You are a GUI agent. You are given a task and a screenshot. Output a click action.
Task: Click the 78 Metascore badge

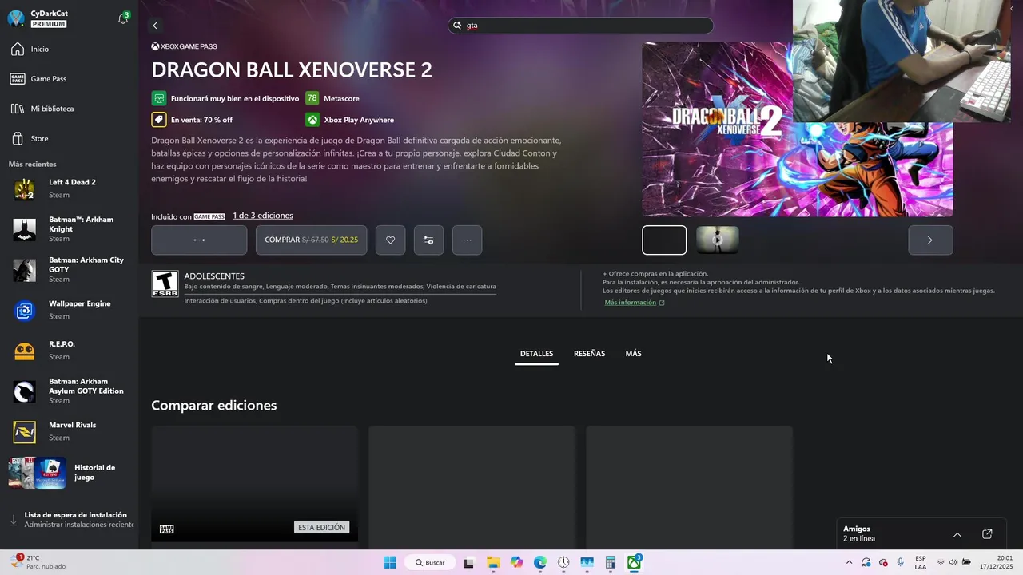[312, 98]
